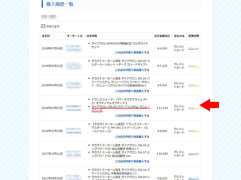
Task: Click the PP-27 オプティマルオプティマス item
Action: coord(120,101)
